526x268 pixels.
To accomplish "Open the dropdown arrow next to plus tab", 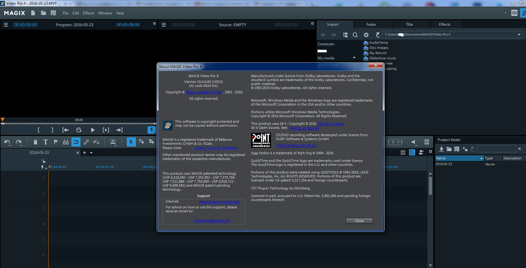I will click(x=91, y=153).
